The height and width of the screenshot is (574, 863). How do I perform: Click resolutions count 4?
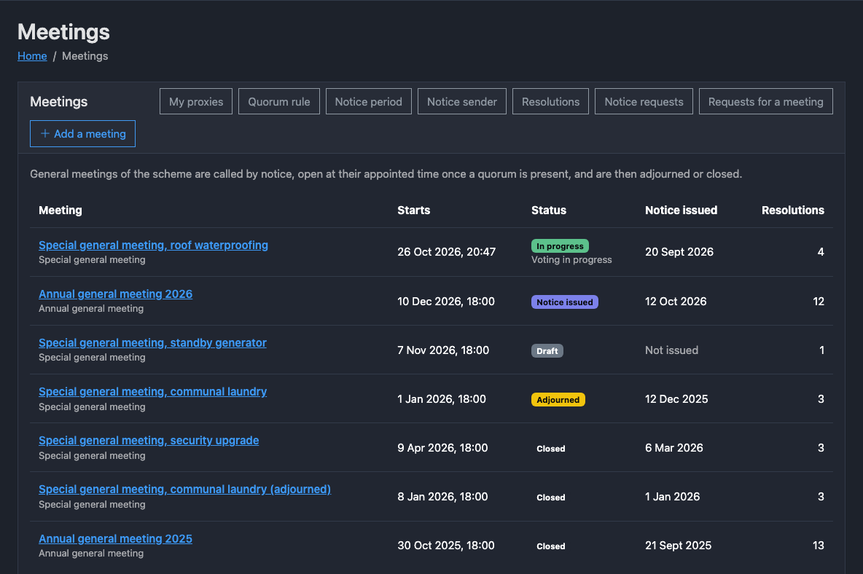(x=821, y=252)
